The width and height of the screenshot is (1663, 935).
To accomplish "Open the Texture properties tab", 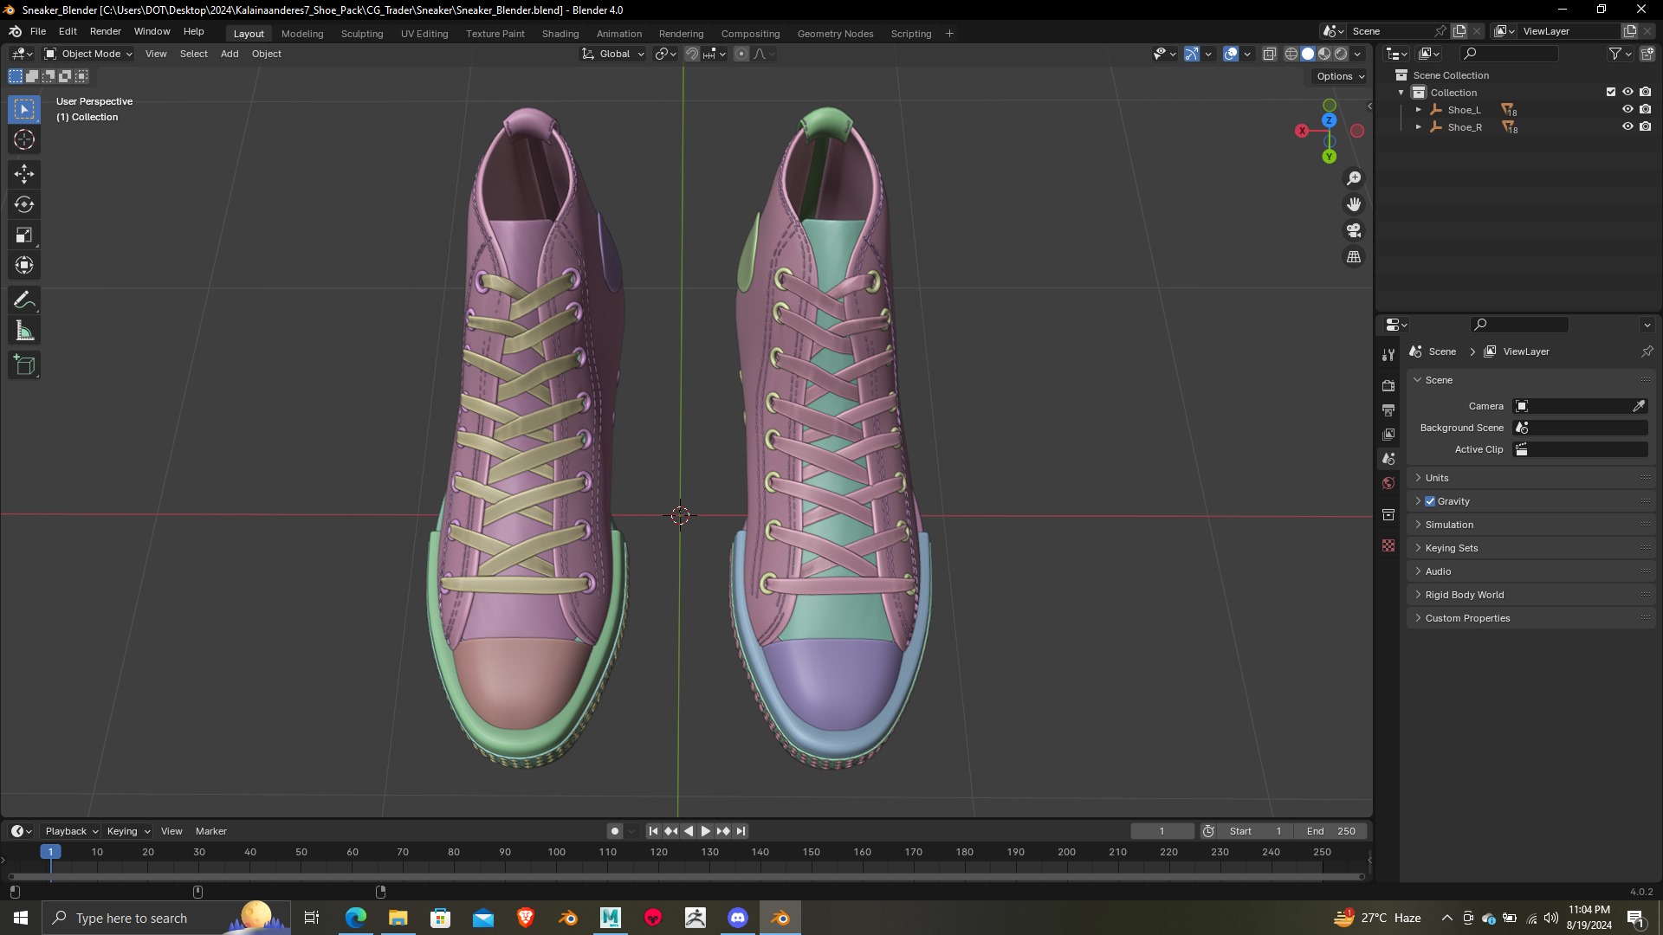I will coord(1388,545).
